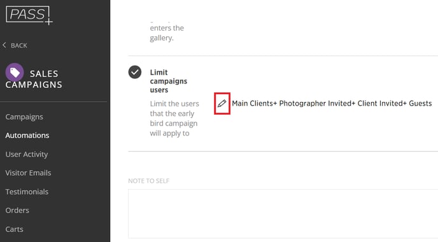
Task: Click inside the Note to Self text box
Action: [283, 214]
